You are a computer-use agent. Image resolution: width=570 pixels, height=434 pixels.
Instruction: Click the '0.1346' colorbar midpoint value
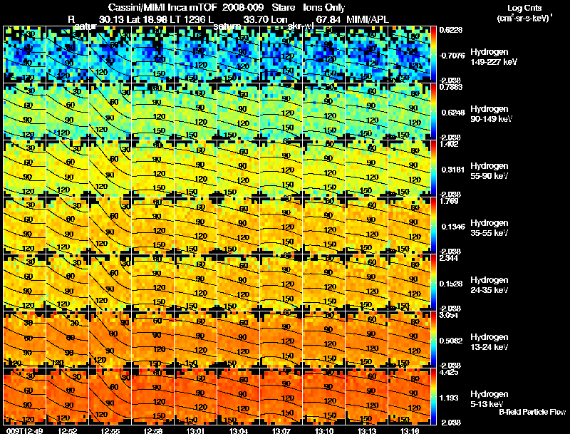[x=453, y=227]
